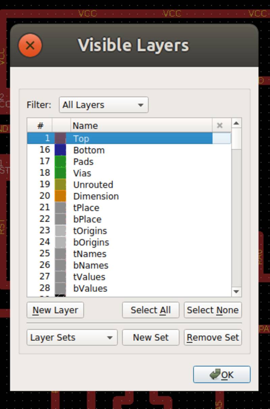Screen dimensions: 270x409
Task: Click the tOrigins layer color swatch
Action: [61, 230]
